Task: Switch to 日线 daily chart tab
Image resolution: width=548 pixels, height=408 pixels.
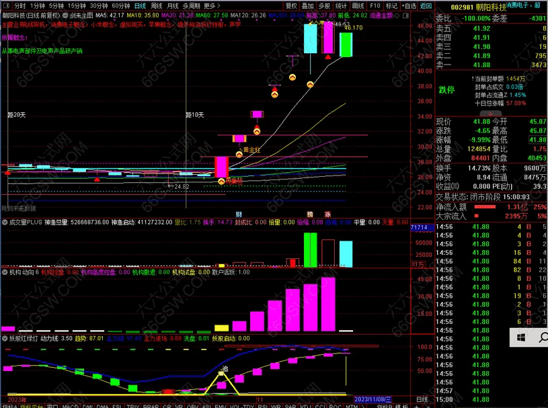Action: (140, 5)
